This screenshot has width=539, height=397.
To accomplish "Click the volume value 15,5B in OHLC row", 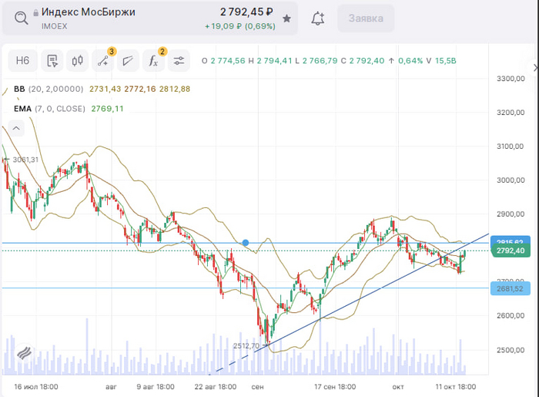I will pyautogui.click(x=446, y=61).
